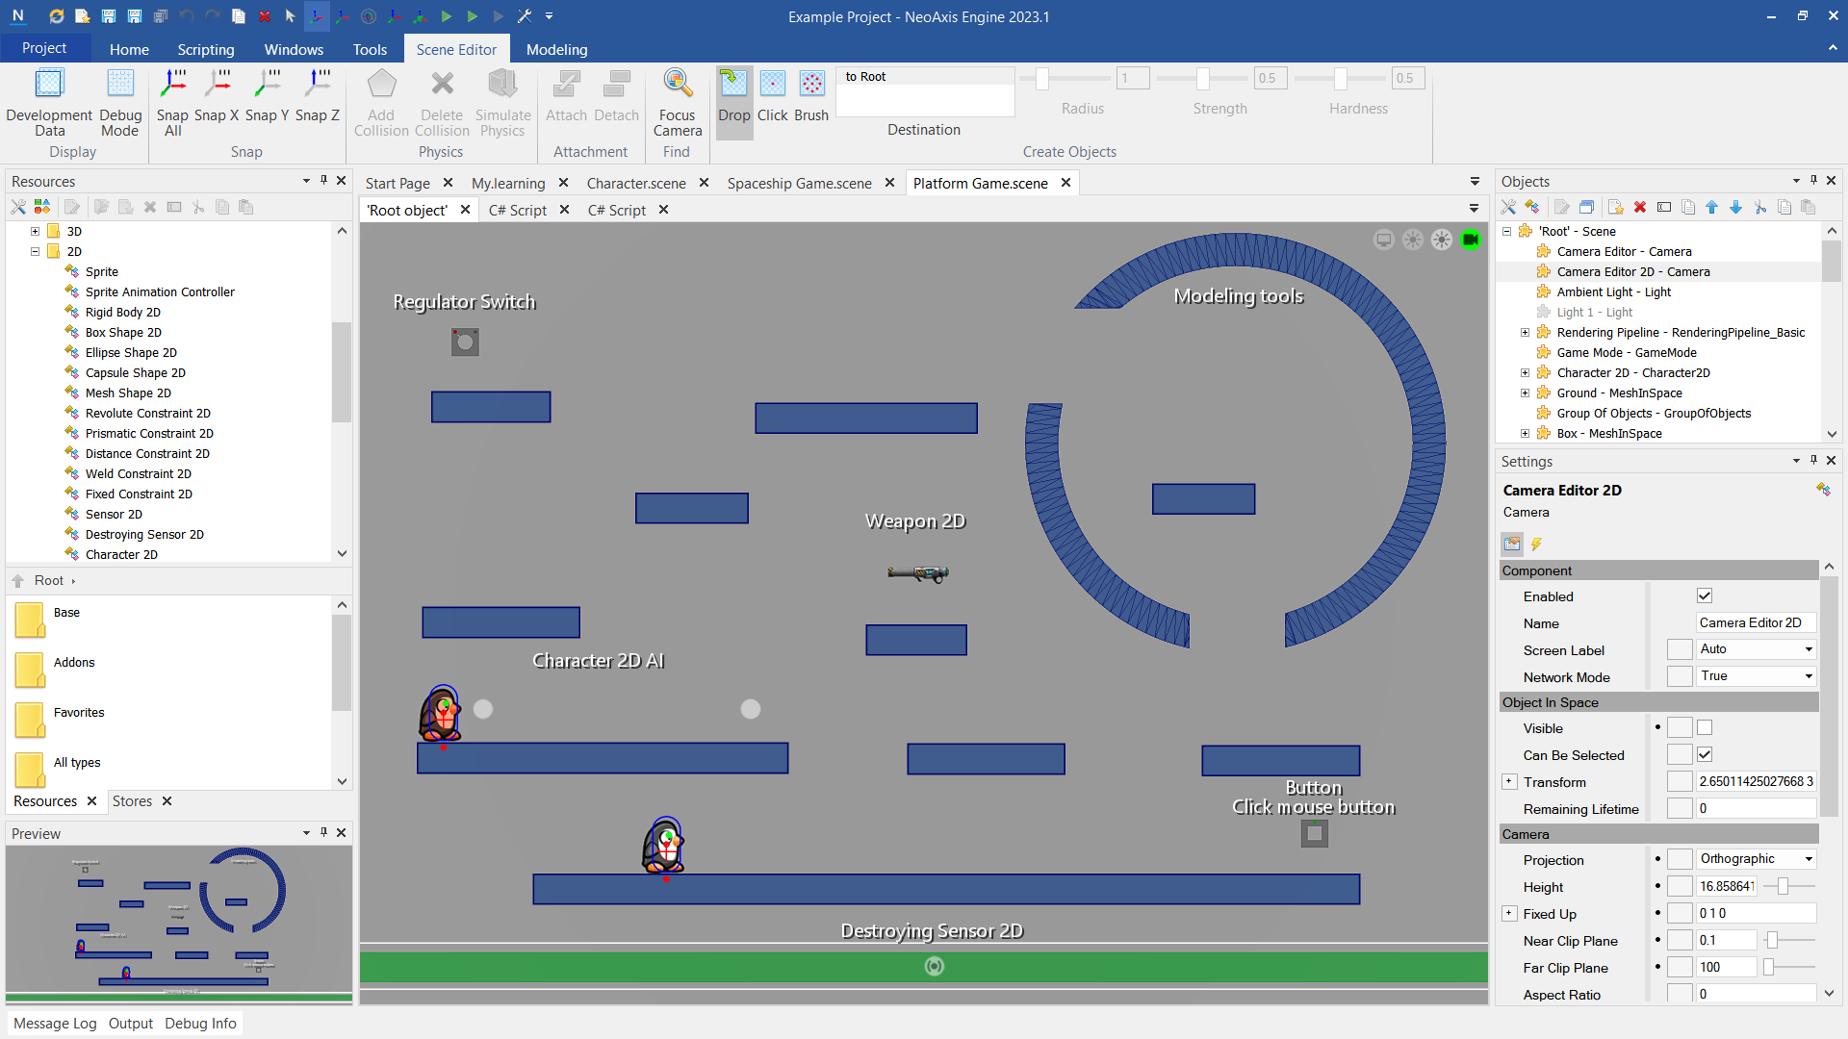This screenshot has height=1039, width=1848.
Task: Switch to Home ribbon tab
Action: [x=129, y=49]
